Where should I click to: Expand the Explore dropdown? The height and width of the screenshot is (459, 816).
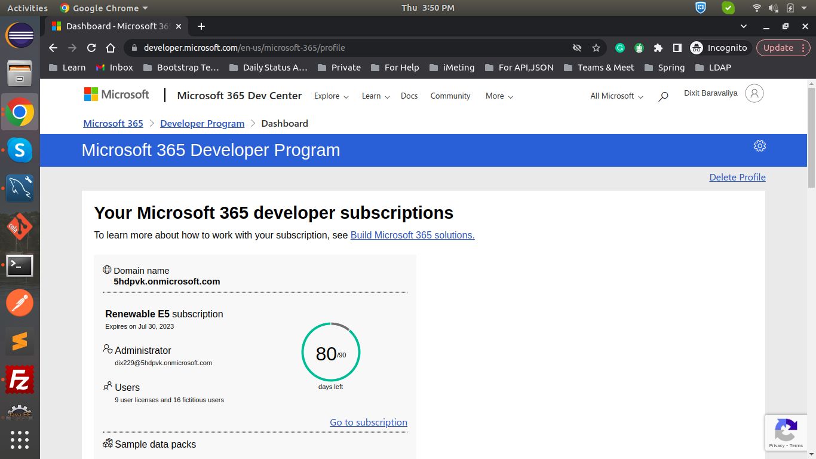coord(332,96)
